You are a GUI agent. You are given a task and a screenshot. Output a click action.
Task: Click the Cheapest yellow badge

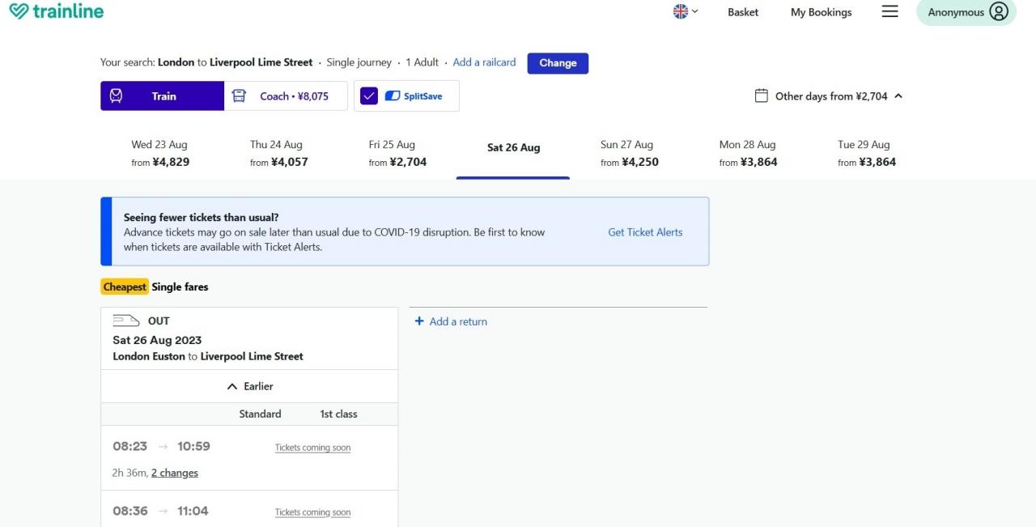pos(125,287)
